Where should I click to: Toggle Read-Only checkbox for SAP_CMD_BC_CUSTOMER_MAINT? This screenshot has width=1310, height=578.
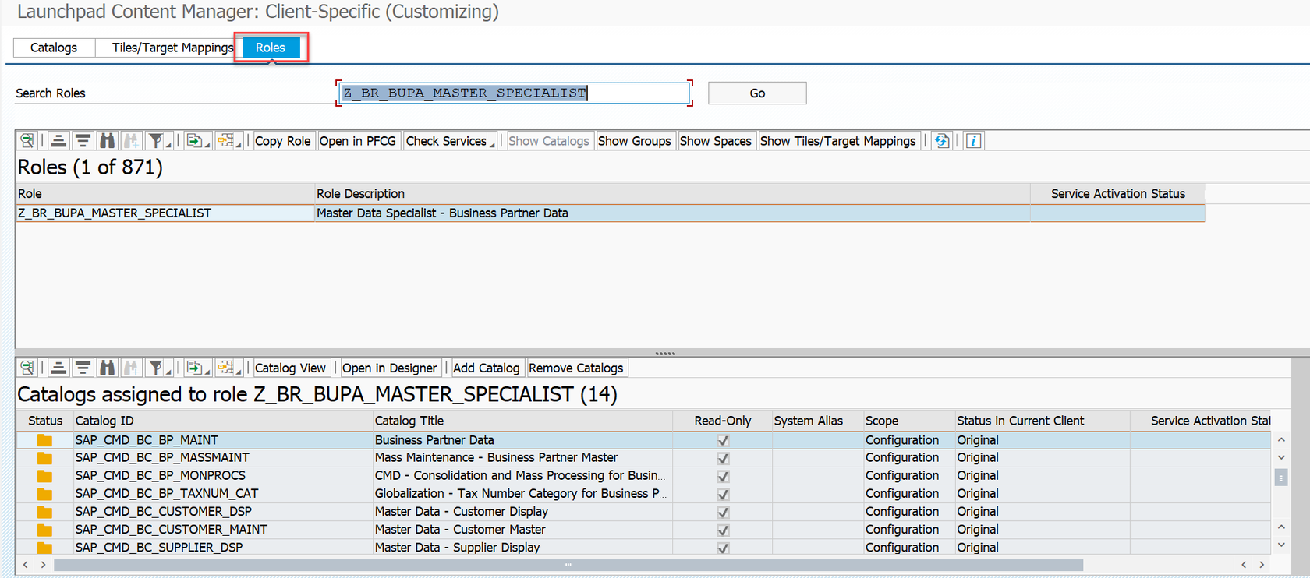(x=723, y=530)
